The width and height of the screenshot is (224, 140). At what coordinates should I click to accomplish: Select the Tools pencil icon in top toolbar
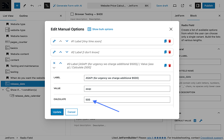point(25,6)
